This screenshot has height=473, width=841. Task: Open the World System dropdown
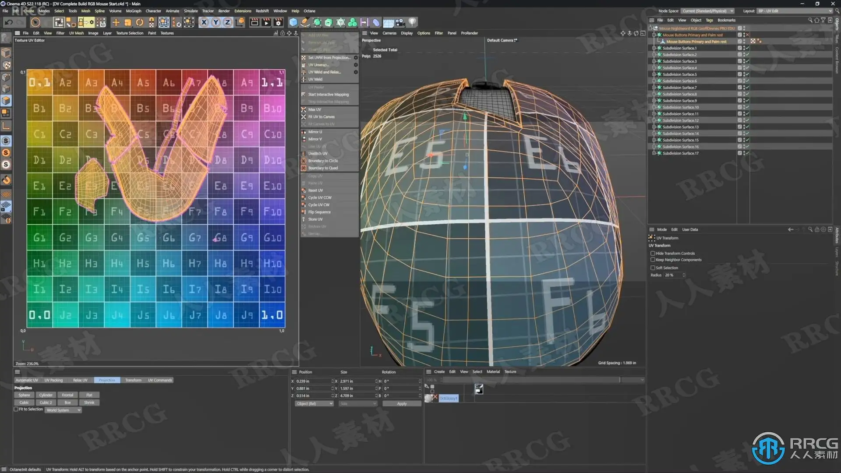[x=64, y=410]
